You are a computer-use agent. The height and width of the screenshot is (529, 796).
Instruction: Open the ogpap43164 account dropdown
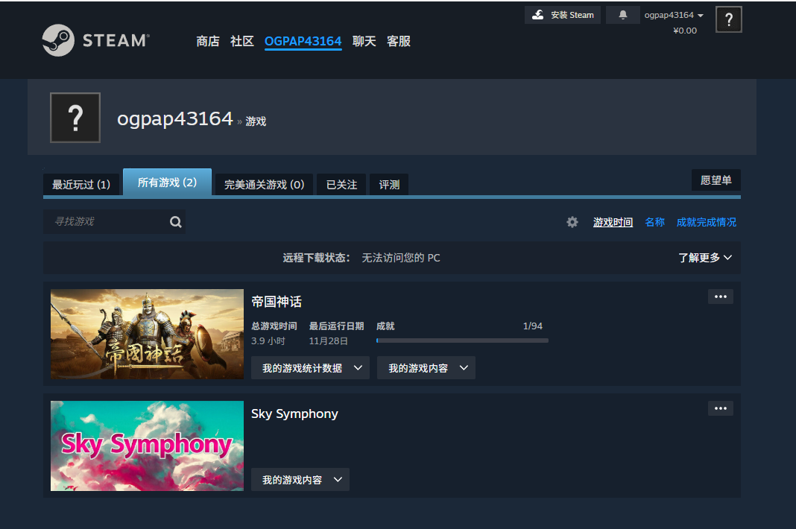674,15
